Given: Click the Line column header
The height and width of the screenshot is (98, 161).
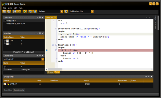Looking at the screenshot, I should [43, 81].
